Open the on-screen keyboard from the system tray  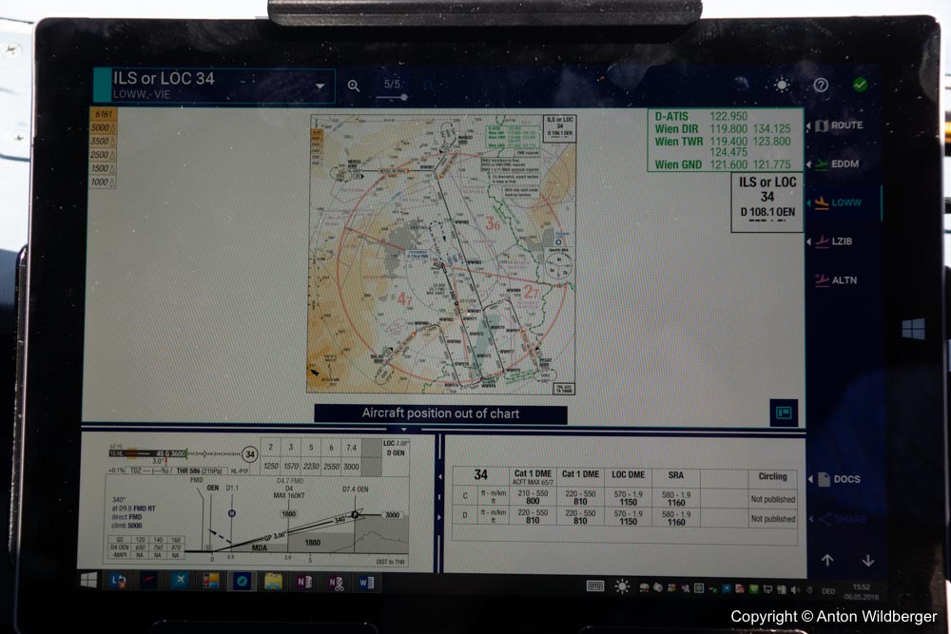point(595,586)
